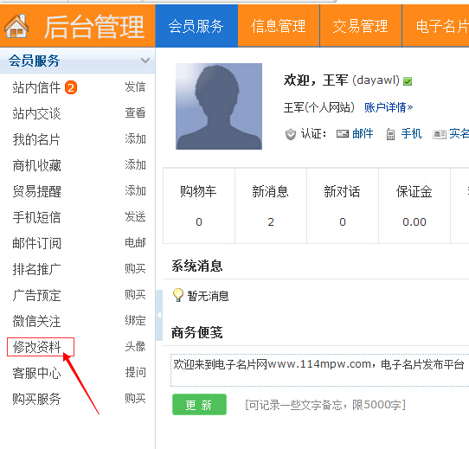The height and width of the screenshot is (449, 469).
Task: Click the lightbulb icon beside 暂无消息
Action: (178, 295)
